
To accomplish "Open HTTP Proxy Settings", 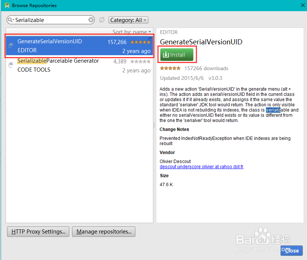I will pos(38,232).
